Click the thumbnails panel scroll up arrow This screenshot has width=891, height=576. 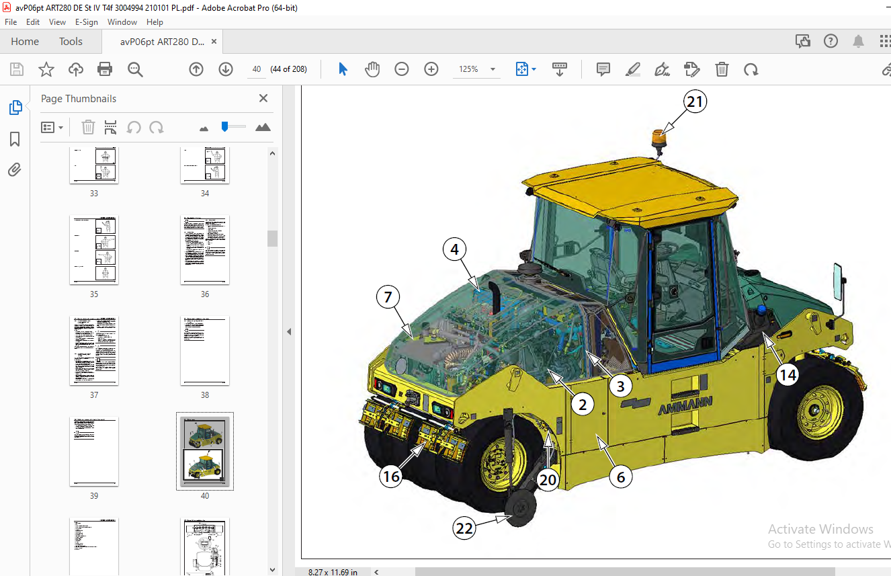pos(272,153)
